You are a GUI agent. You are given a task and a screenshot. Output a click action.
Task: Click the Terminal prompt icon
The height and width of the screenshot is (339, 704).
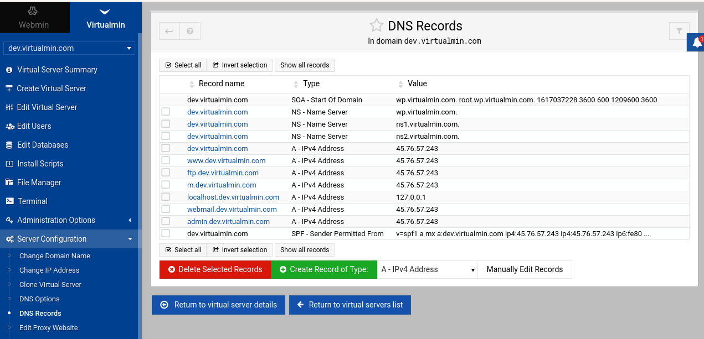9,201
